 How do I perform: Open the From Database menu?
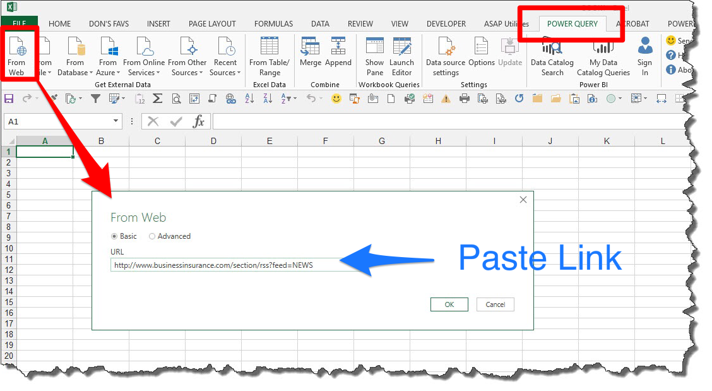(75, 56)
